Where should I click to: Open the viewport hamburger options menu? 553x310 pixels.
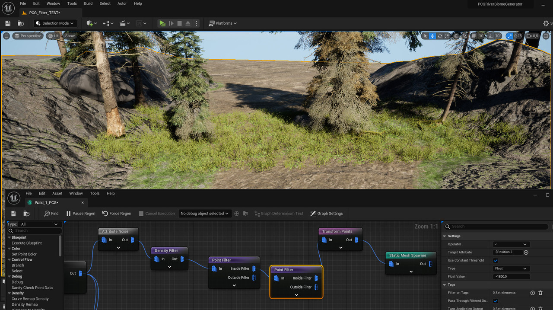[x=6, y=36]
